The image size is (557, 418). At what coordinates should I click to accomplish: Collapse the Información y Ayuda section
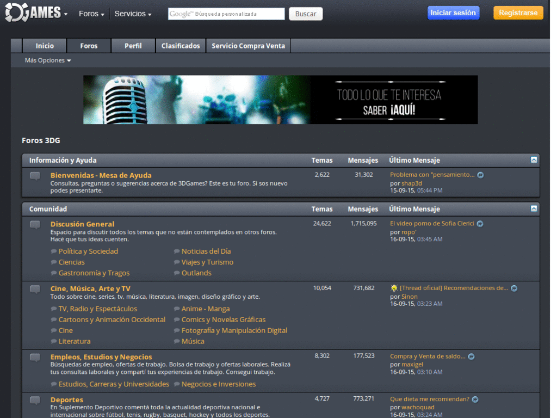[534, 160]
